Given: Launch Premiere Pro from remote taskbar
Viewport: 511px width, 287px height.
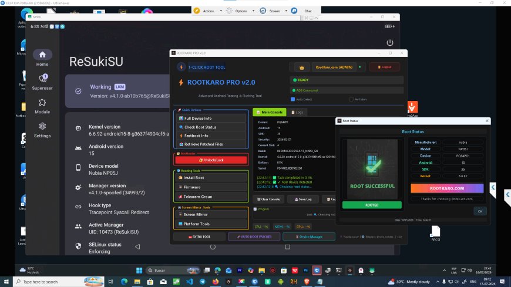Looking at the screenshot, I should 240,271.
